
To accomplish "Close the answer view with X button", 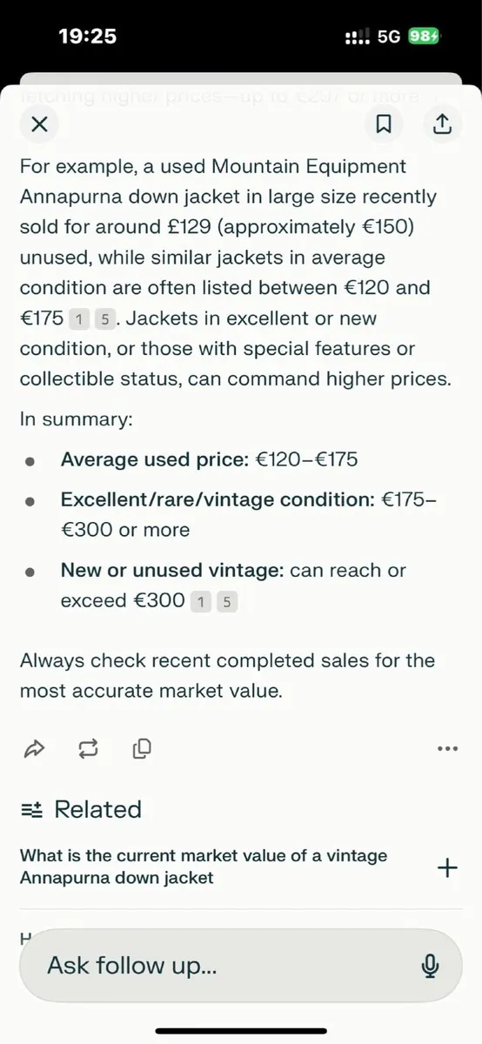I will point(38,124).
